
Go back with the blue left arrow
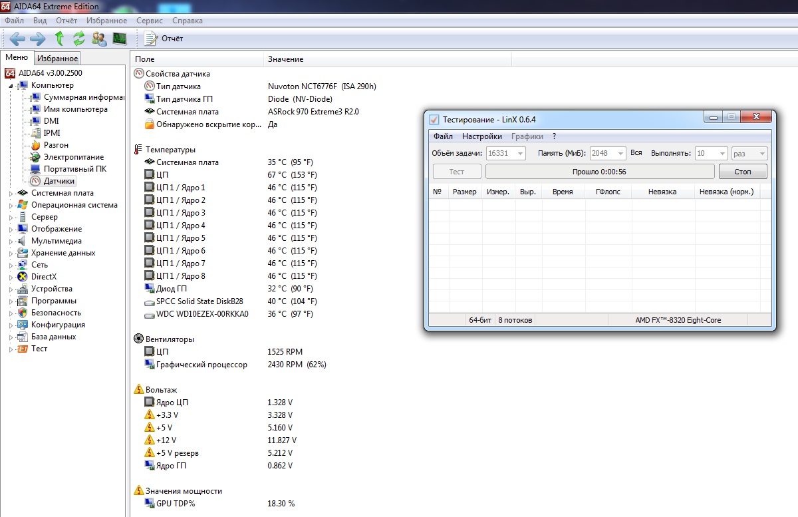click(x=17, y=38)
